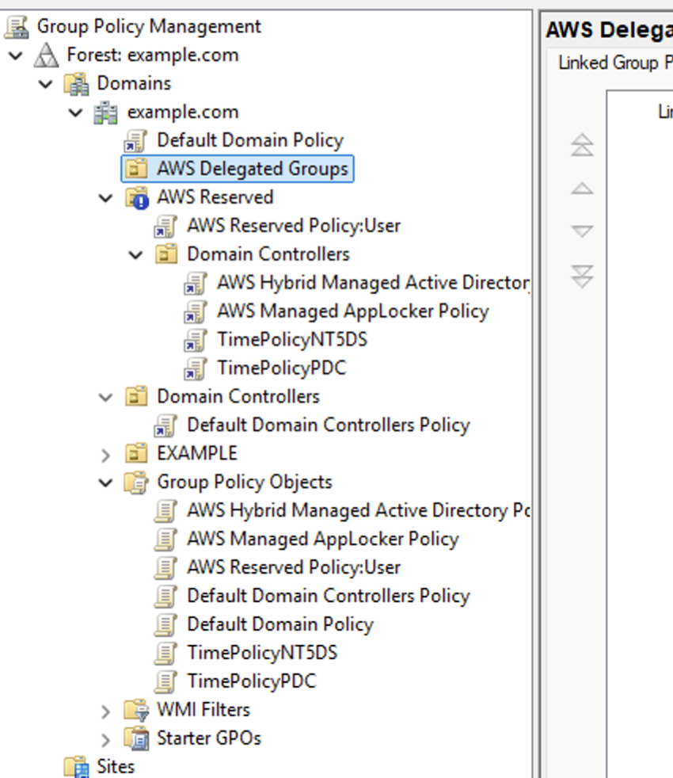Collapse the Group Policy Objects node
Viewport: 673px width, 778px height.
(x=106, y=482)
